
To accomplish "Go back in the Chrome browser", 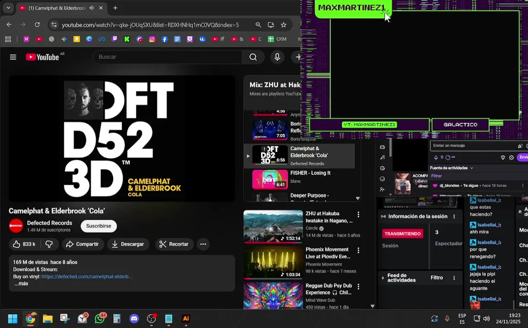I will pos(9,25).
